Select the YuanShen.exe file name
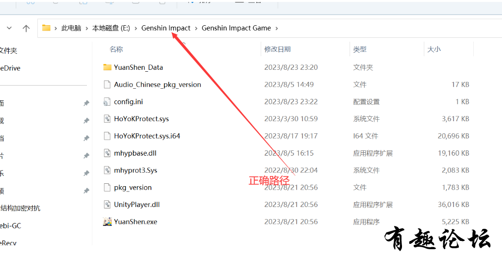 [x=135, y=222]
